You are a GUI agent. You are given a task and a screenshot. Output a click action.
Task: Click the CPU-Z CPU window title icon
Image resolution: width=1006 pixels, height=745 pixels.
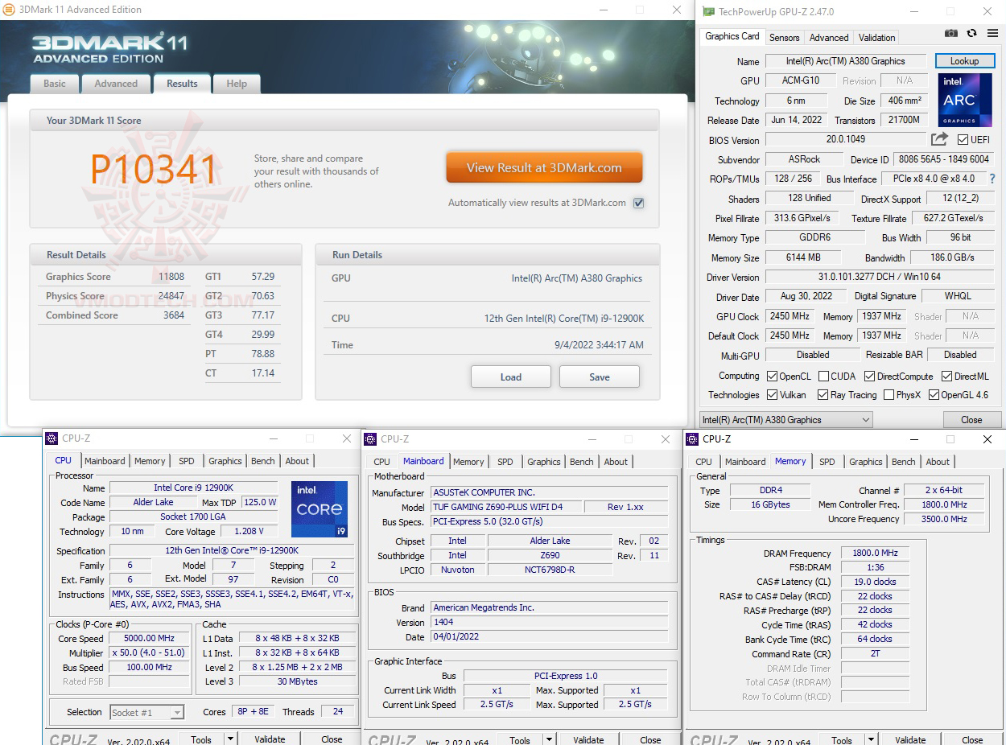(x=52, y=438)
